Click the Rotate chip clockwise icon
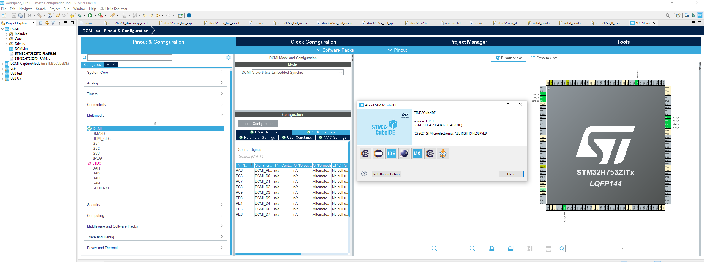Screen dimensions: 704x262 tap(491, 249)
